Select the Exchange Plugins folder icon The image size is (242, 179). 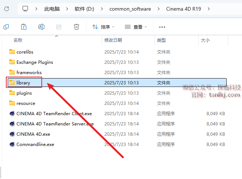[x=12, y=62]
